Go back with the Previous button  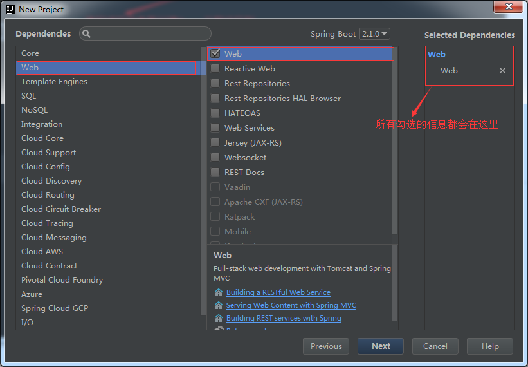(x=326, y=346)
